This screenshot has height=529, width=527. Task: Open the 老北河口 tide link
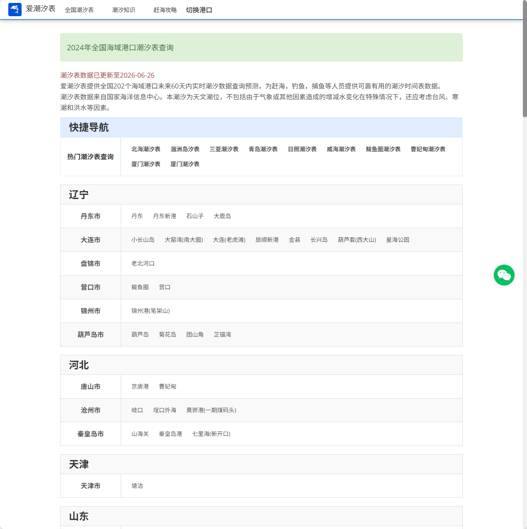click(143, 263)
